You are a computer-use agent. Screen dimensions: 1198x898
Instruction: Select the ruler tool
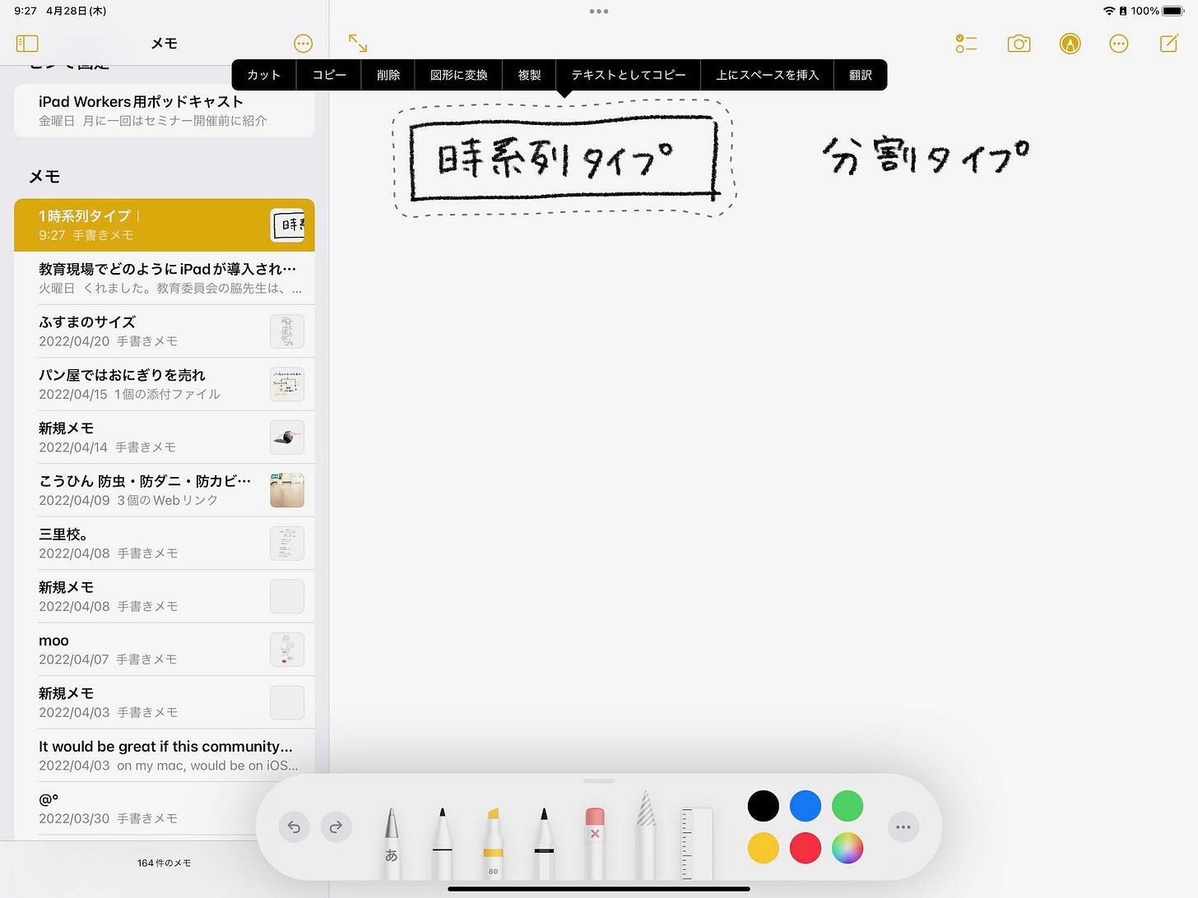(x=697, y=845)
